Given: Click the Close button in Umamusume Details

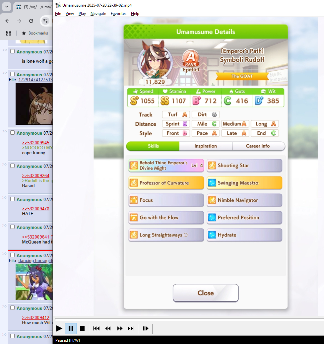Looking at the screenshot, I should 206,293.
